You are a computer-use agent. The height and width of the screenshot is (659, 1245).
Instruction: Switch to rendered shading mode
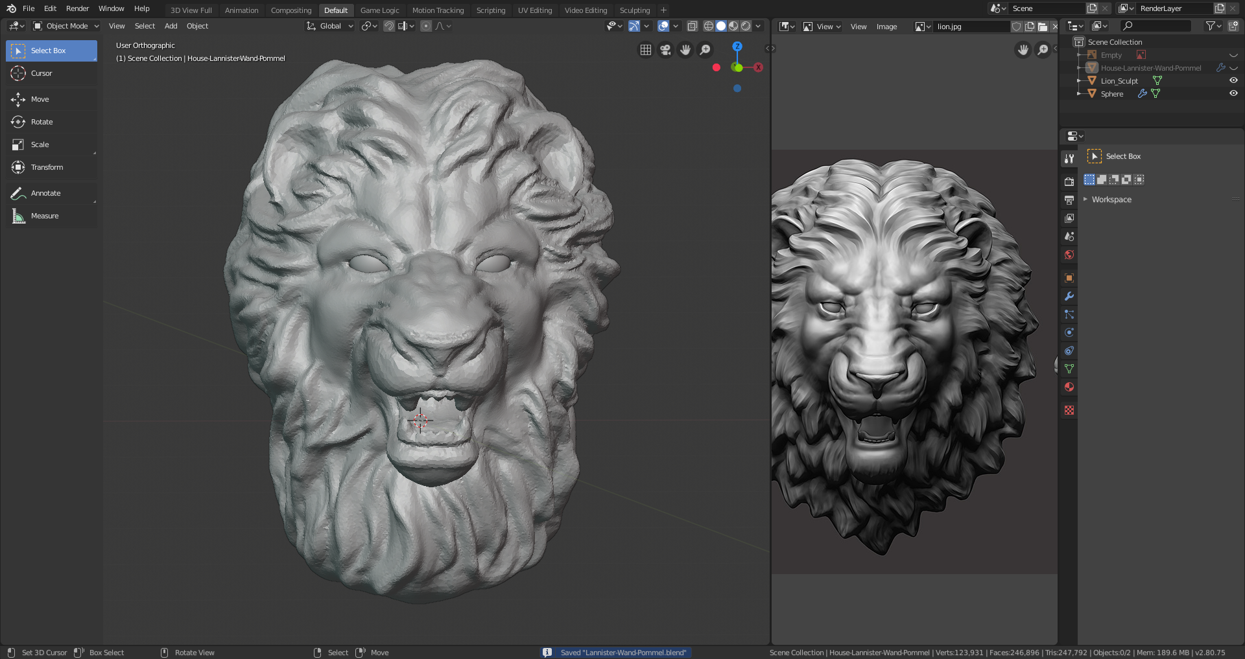click(x=746, y=26)
